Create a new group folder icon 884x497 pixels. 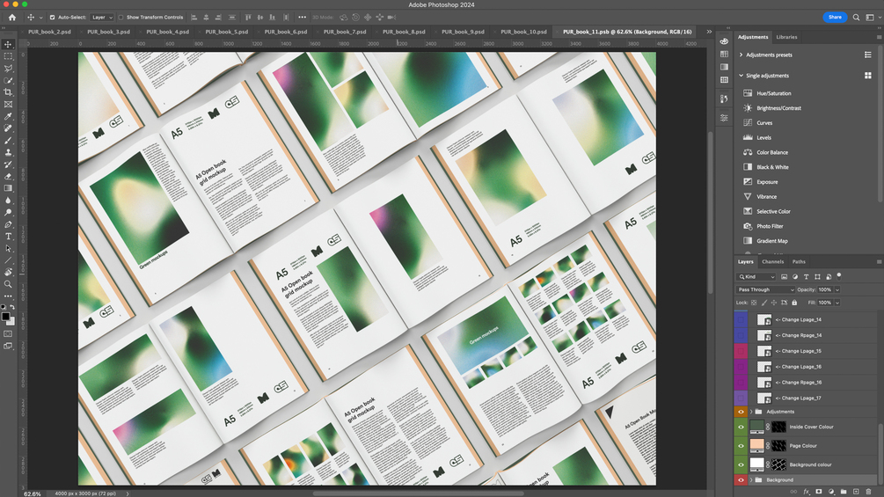click(x=844, y=492)
